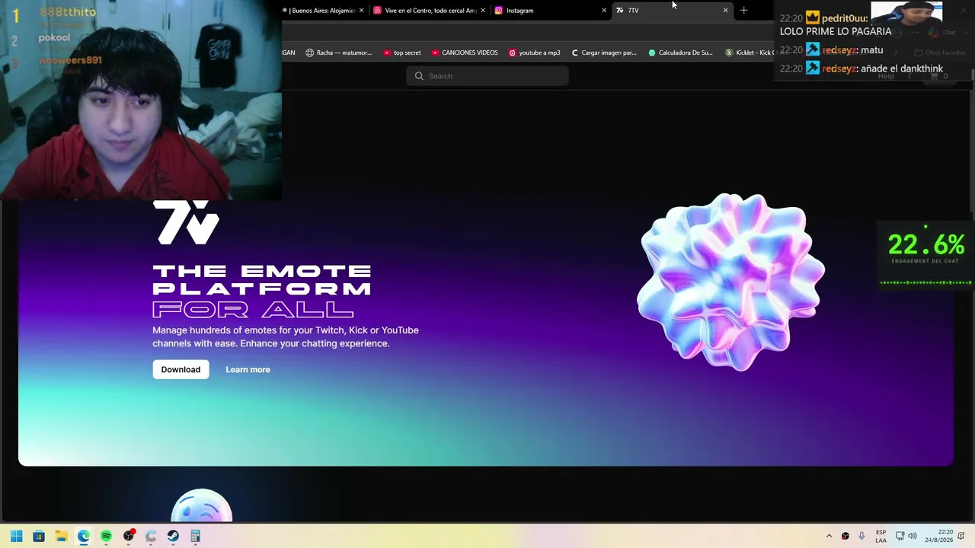Select the 7TV browser tab
The height and width of the screenshot is (548, 975).
(670, 11)
